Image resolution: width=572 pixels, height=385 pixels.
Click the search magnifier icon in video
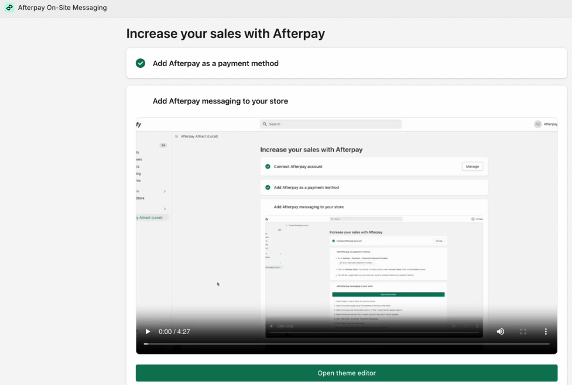pyautogui.click(x=265, y=124)
